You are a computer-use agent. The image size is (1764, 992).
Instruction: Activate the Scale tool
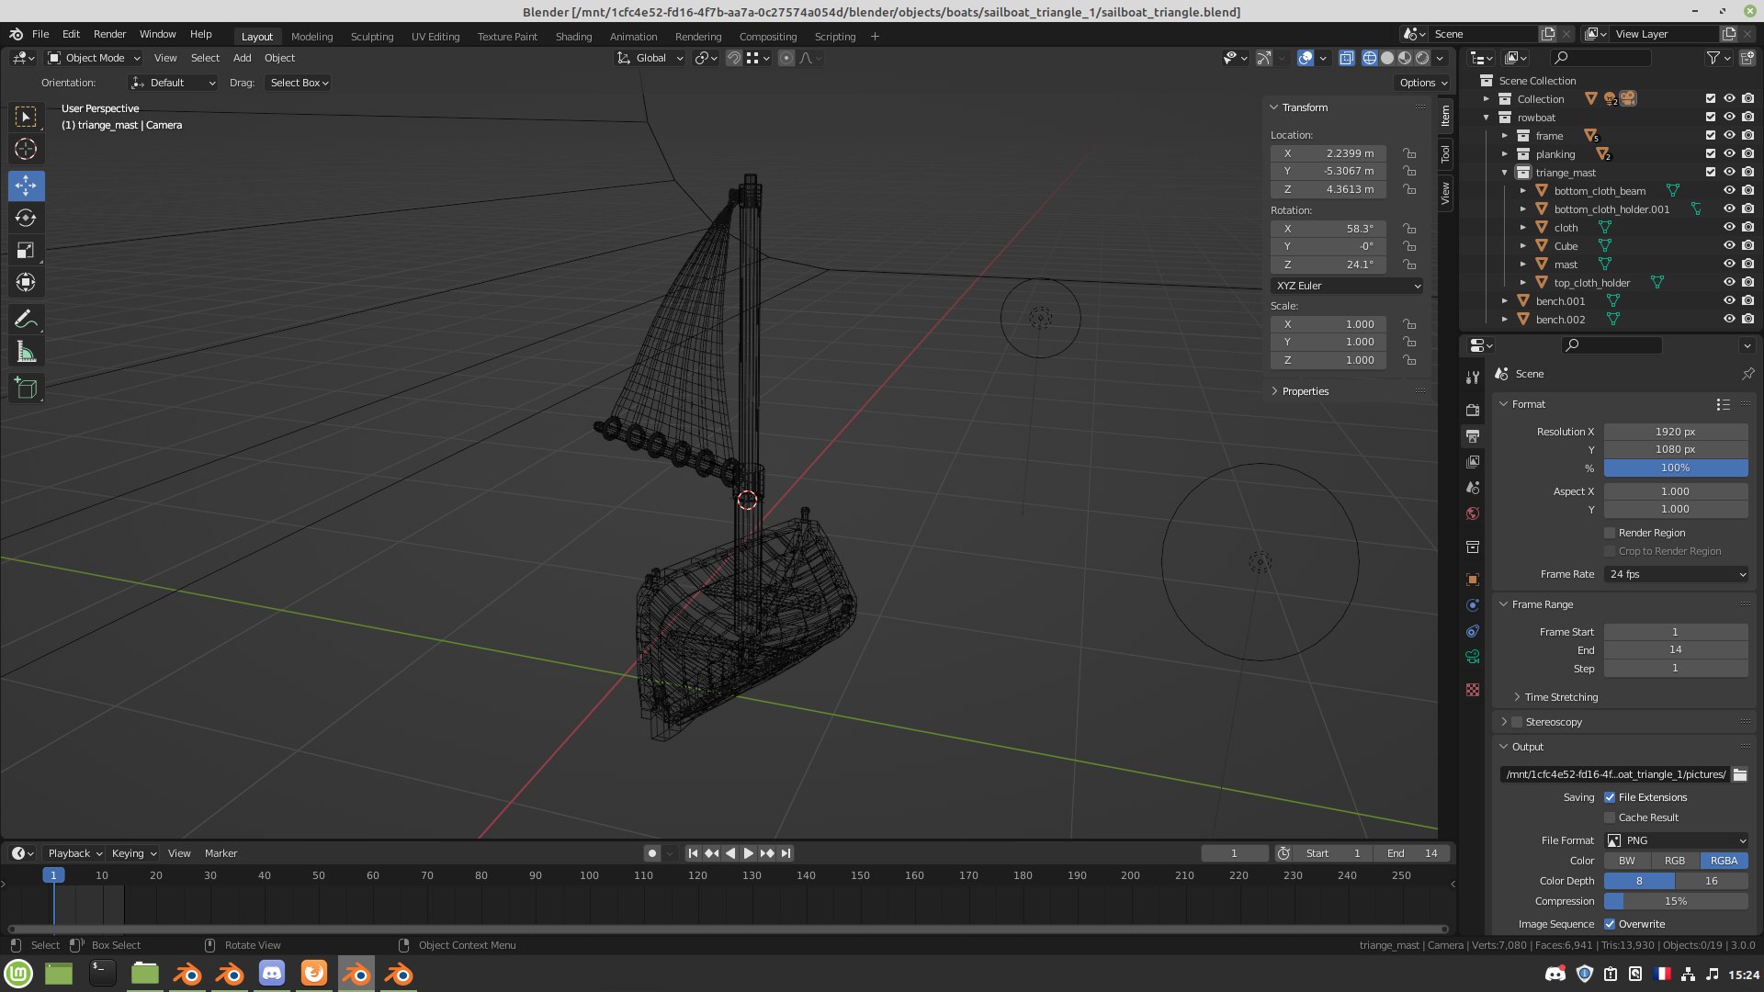(26, 250)
